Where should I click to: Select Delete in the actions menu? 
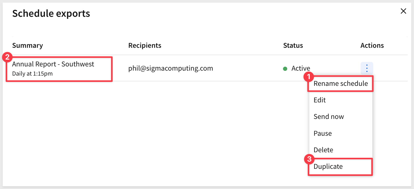323,150
